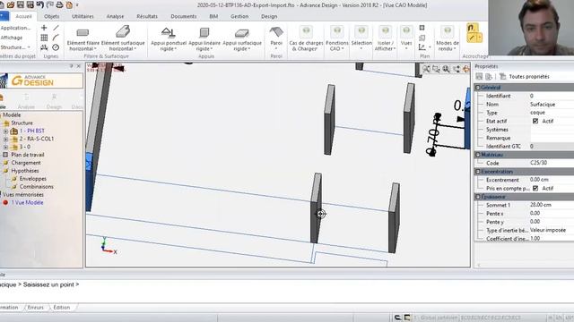Switch to the Résultats ribbon tab
This screenshot has height=322, width=574.
[147, 16]
